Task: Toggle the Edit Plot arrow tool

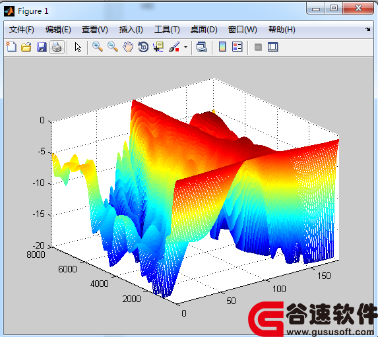Action: pos(78,47)
